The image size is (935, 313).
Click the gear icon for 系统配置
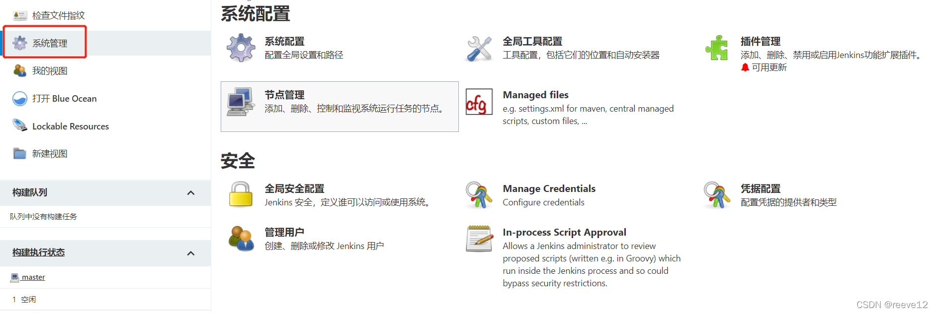coord(241,48)
